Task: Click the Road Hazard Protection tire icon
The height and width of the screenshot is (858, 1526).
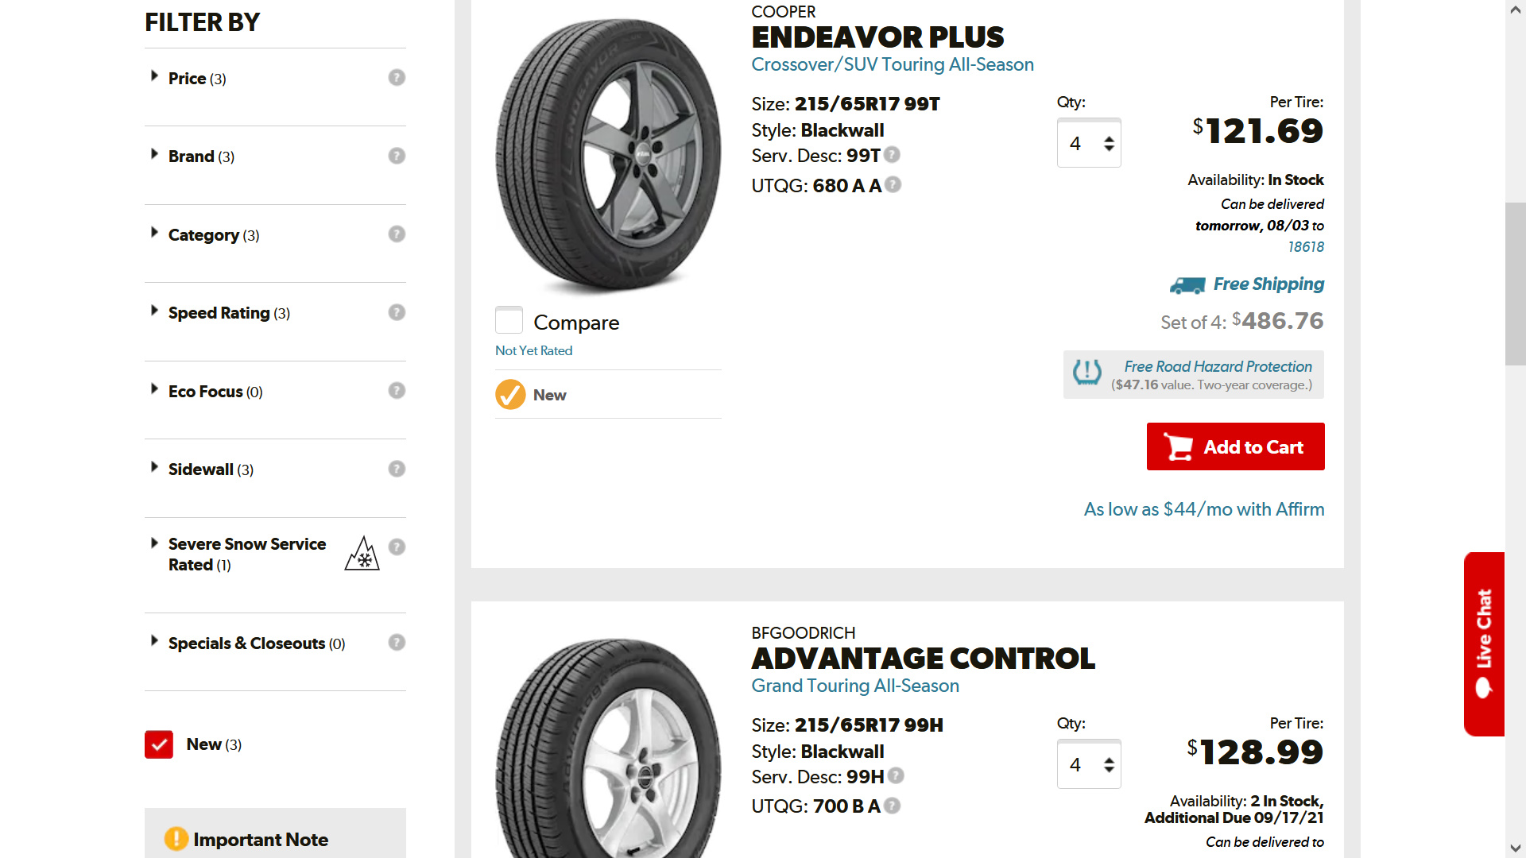Action: [1086, 373]
